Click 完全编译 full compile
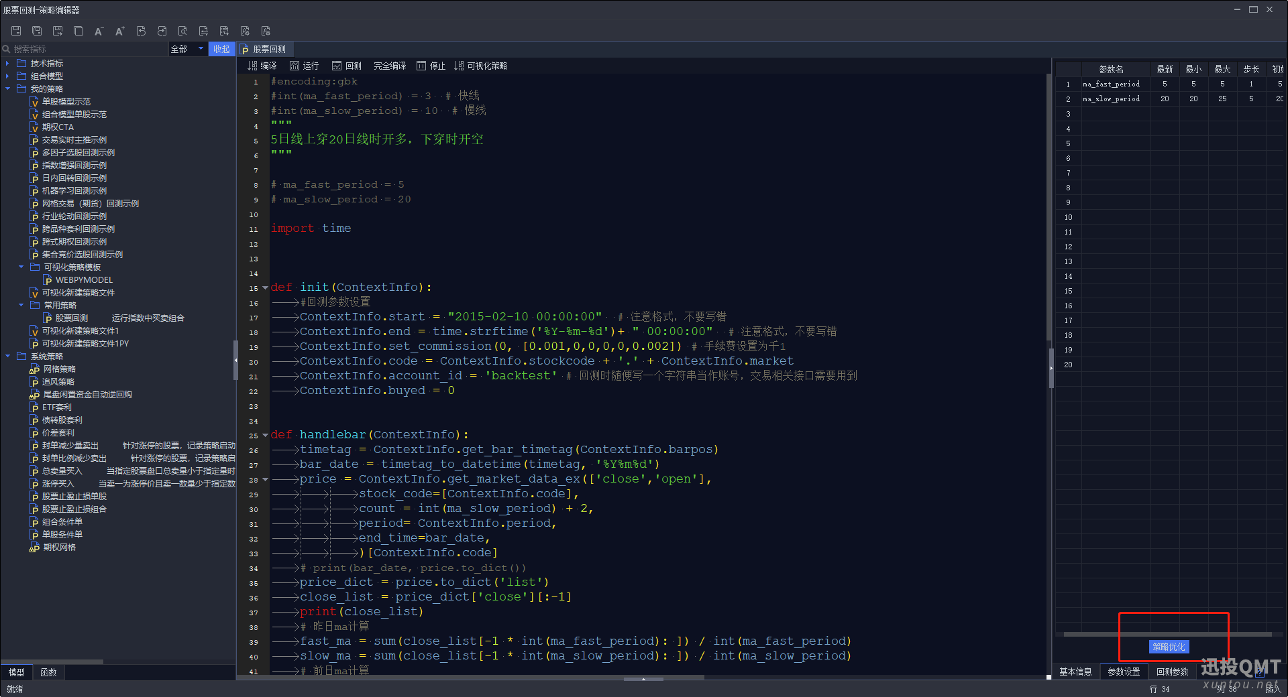 [390, 66]
